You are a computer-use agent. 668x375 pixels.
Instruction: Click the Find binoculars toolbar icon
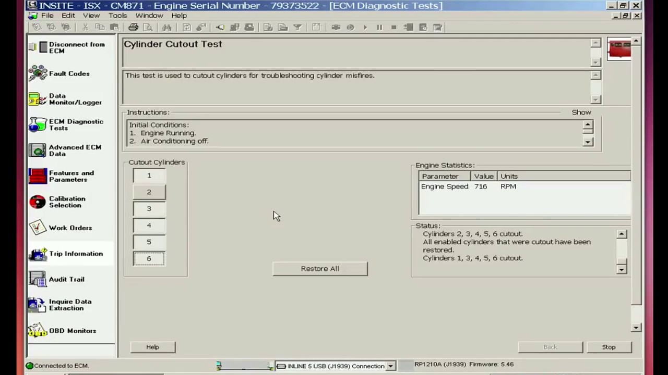click(166, 27)
